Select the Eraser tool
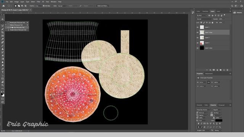 [x=3, y=56]
